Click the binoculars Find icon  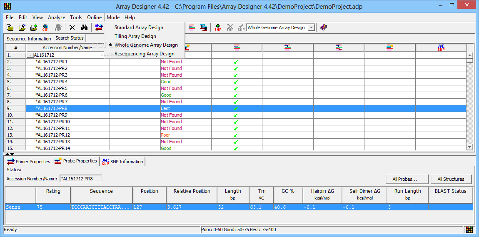(84, 27)
